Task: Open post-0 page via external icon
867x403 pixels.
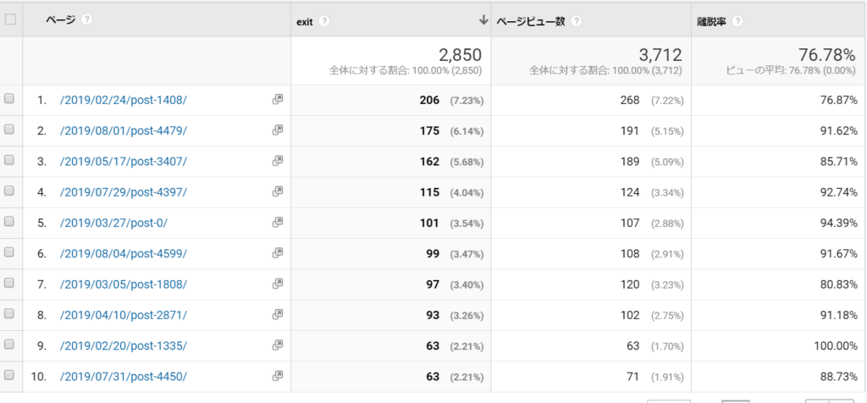Action: coord(277,222)
